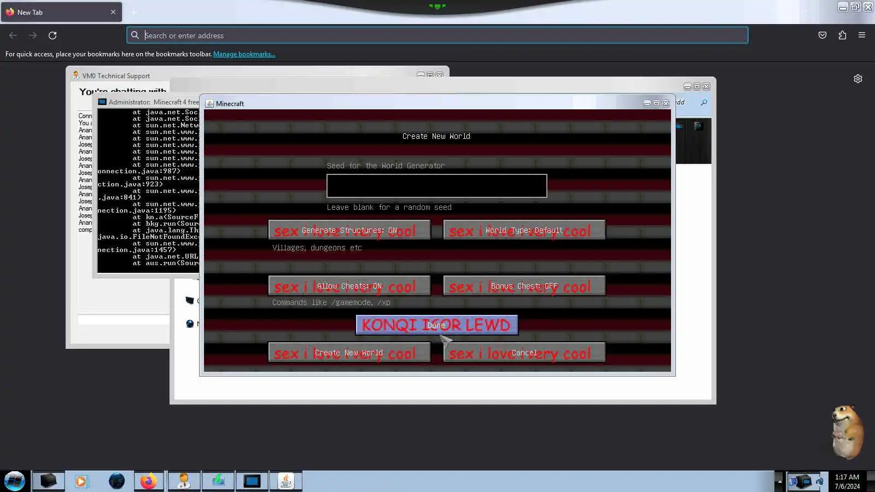Toggle Allow Cheats: ON button
Image resolution: width=875 pixels, height=492 pixels.
pos(349,286)
